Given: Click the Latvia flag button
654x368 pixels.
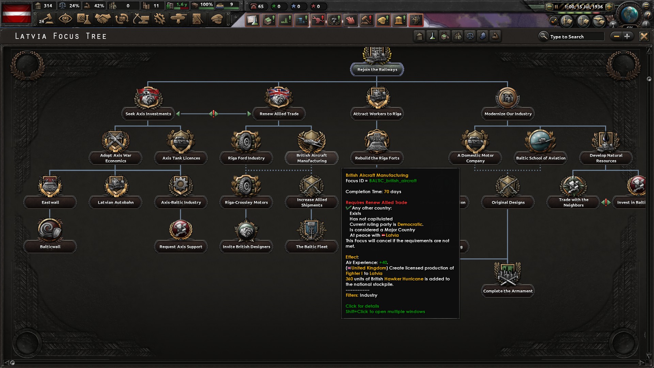Looking at the screenshot, I should (x=16, y=14).
